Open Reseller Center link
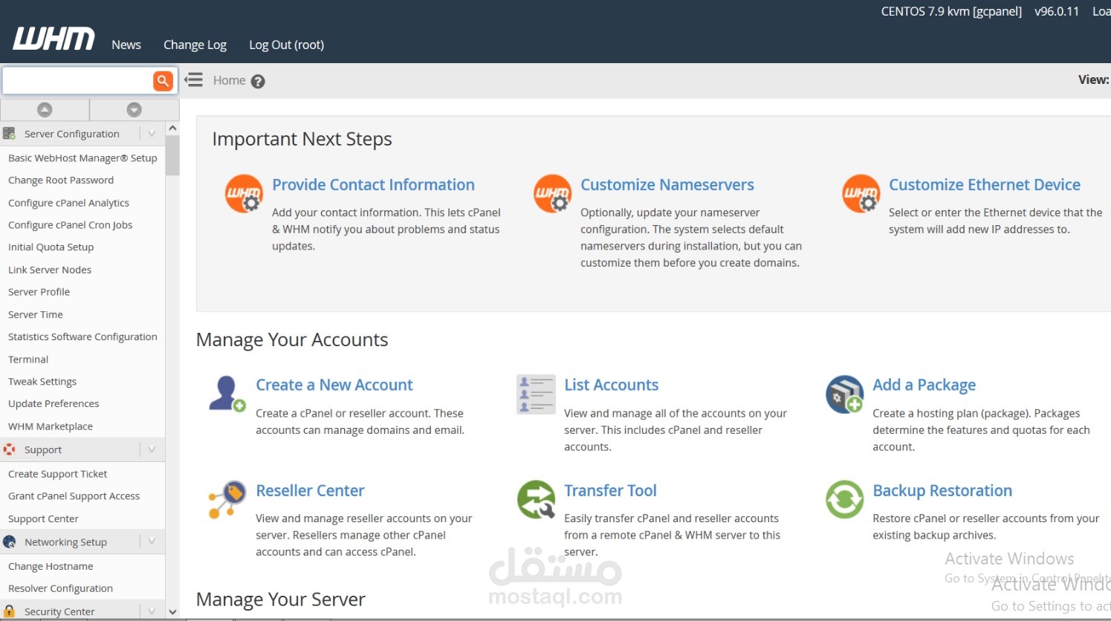The height and width of the screenshot is (621, 1111). pos(310,490)
